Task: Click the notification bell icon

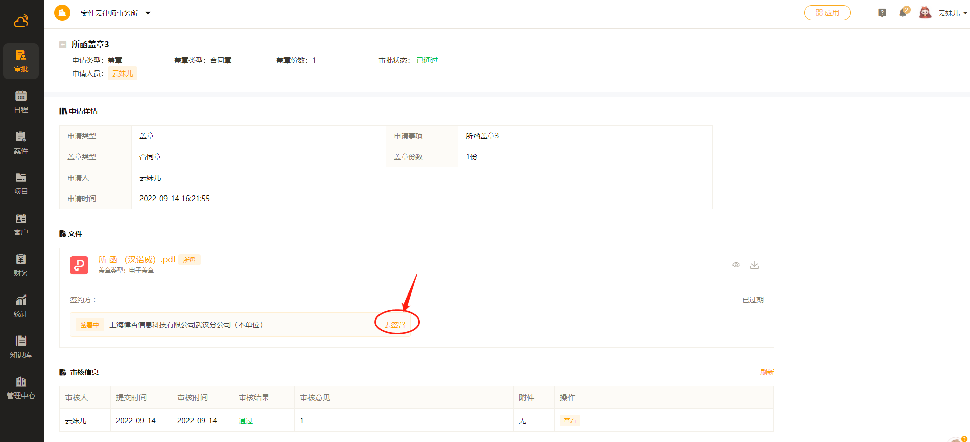Action: coord(903,13)
